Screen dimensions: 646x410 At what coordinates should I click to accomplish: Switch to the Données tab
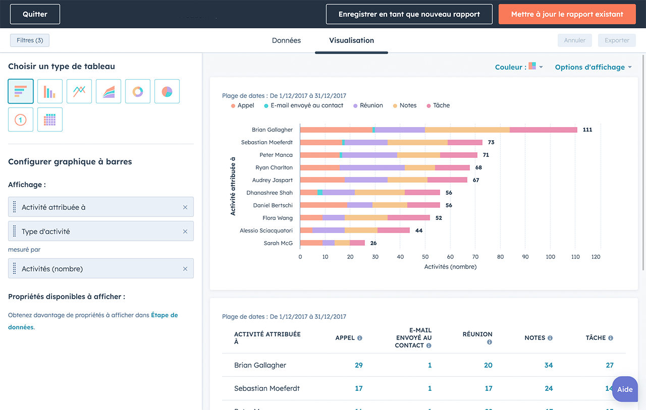pos(286,40)
